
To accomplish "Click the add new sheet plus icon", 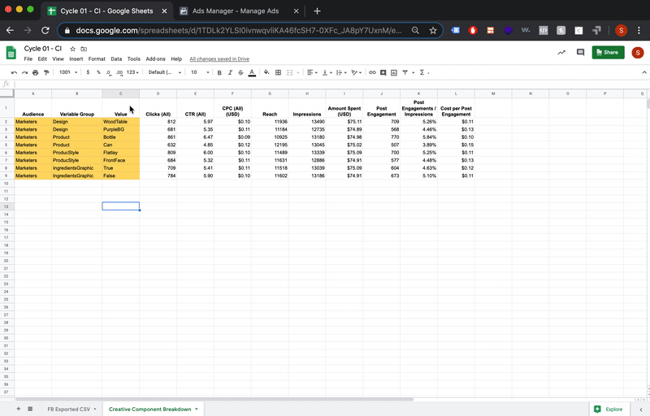I will (x=18, y=409).
